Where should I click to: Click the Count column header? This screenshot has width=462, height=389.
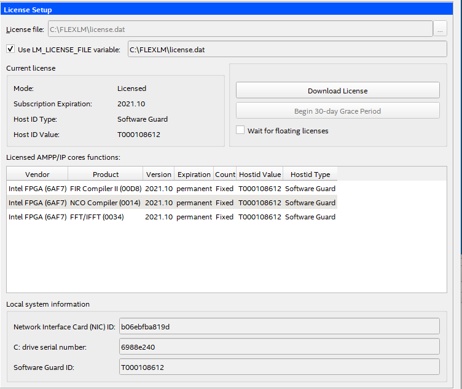coord(225,175)
